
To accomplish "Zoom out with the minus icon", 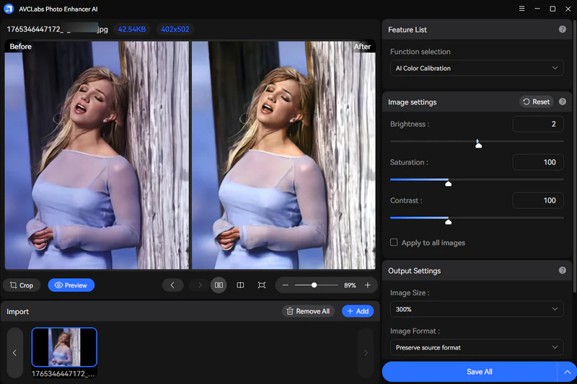I will (285, 285).
